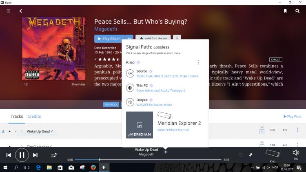Pause playback
Viewport: 306px width, 172px height.
(x=22, y=155)
